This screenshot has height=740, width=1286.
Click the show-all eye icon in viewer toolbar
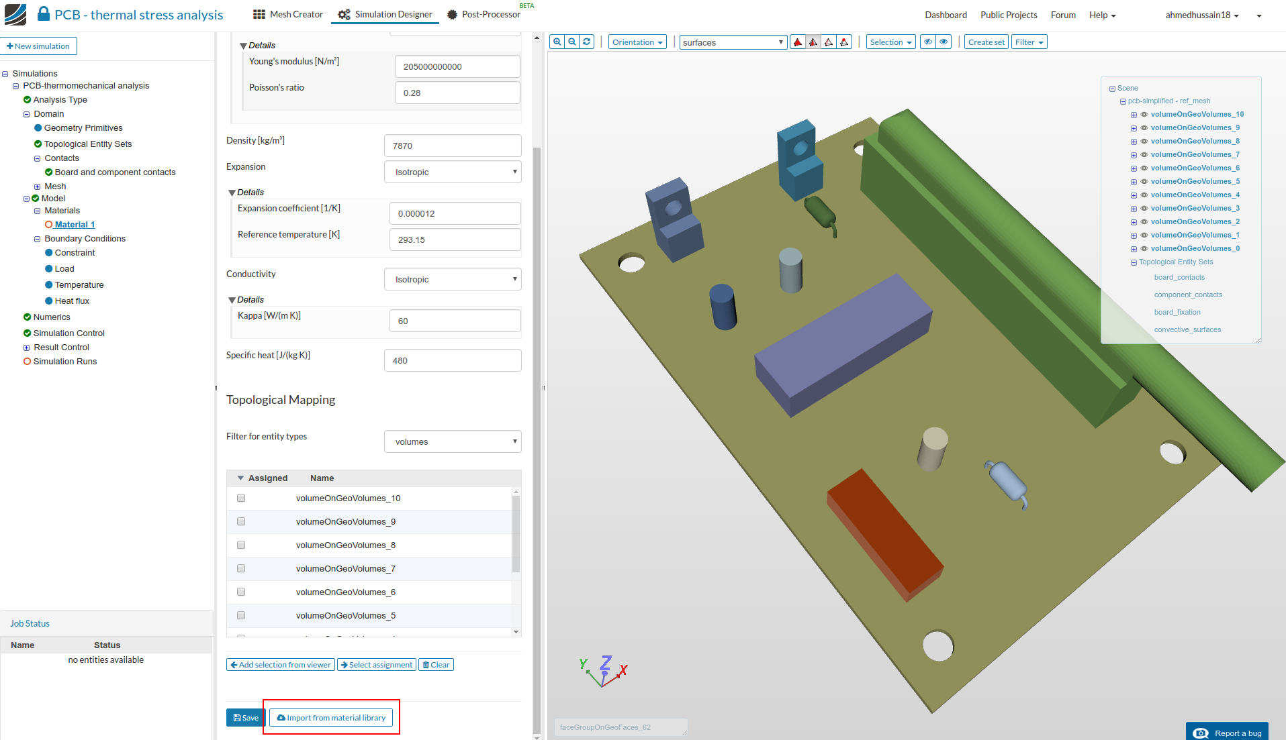[x=944, y=42]
